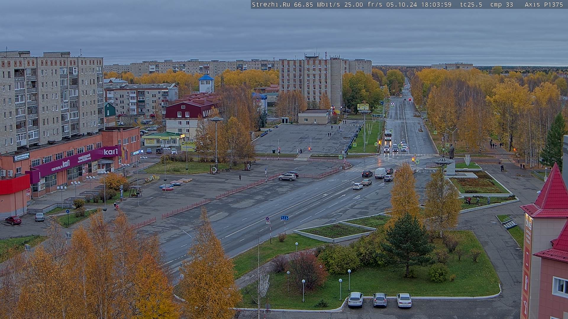Select the "Axis P1375" camera model text

click(544, 4)
